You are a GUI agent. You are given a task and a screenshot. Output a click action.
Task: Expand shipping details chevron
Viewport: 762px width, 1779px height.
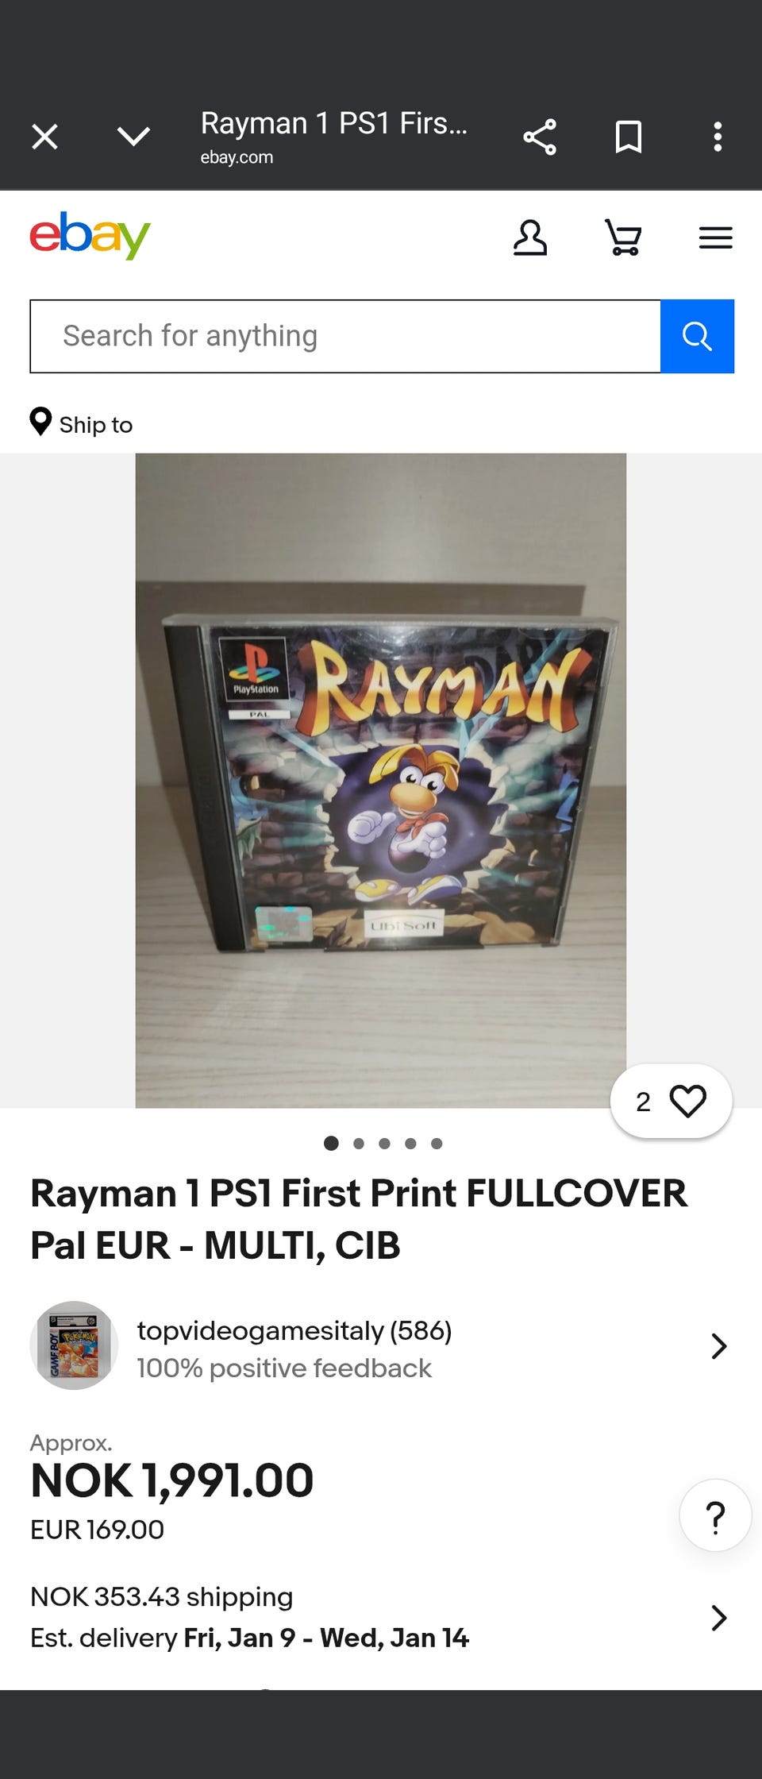click(719, 1617)
